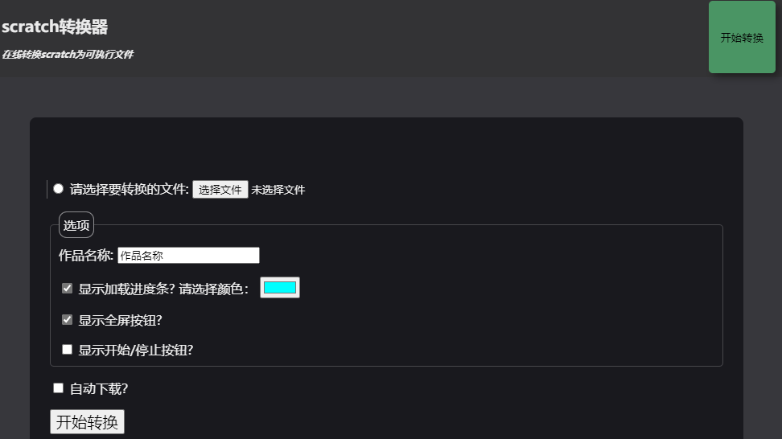The image size is (782, 439).
Task: Open the cyan progress bar color picker
Action: click(280, 288)
